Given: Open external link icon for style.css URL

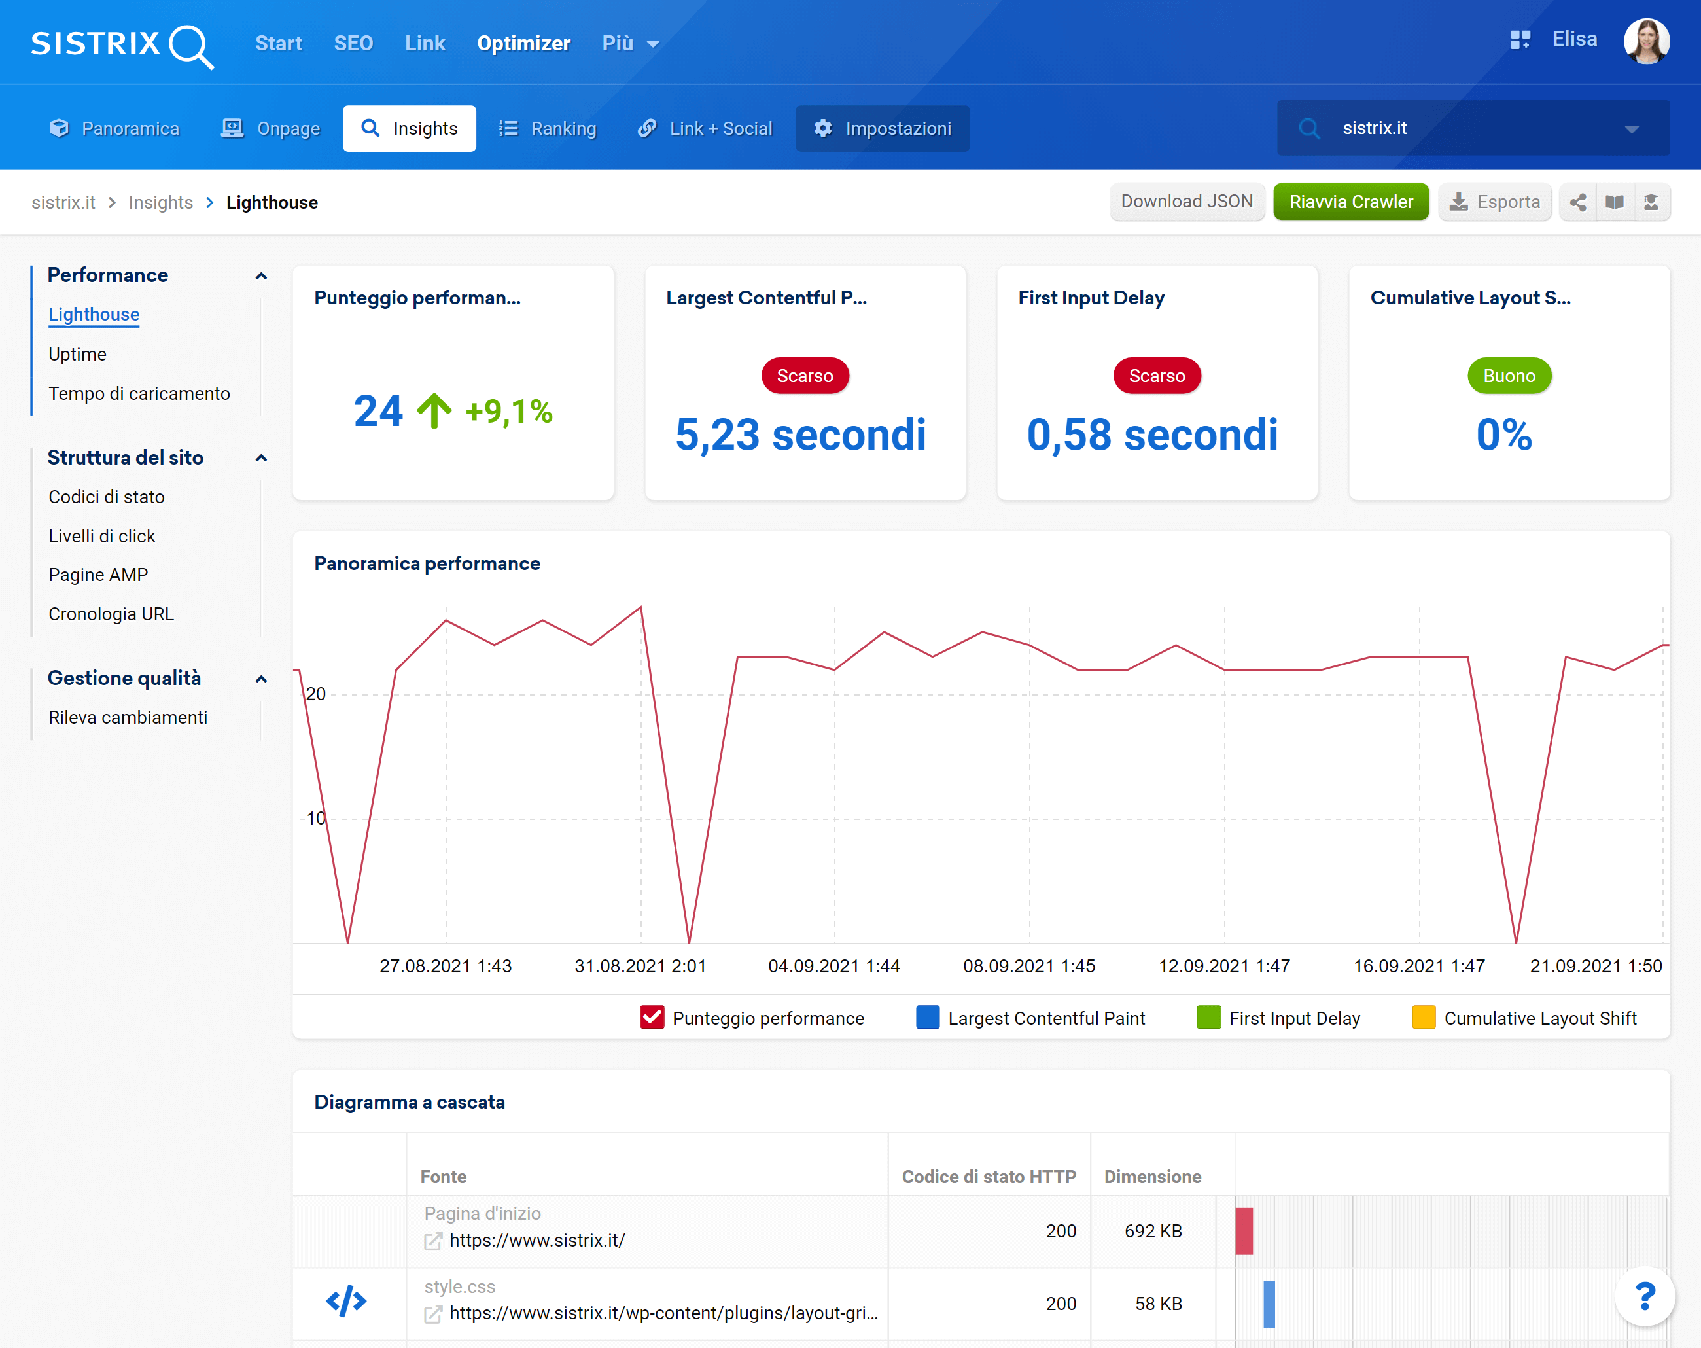Looking at the screenshot, I should 433,1313.
